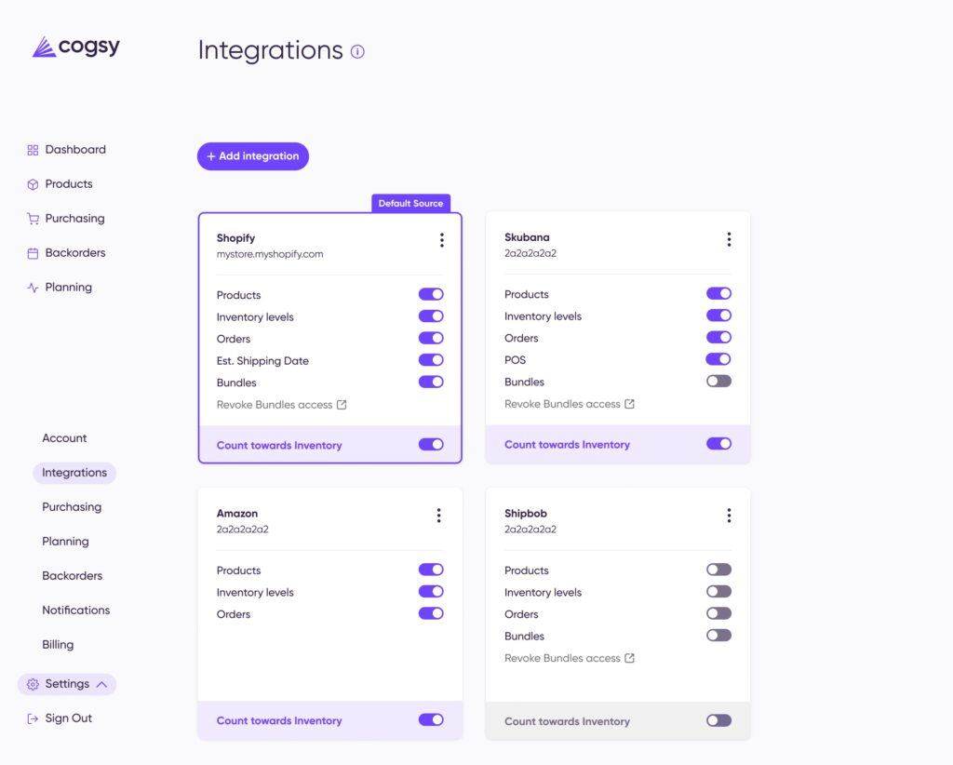Select Integrations settings item
The width and height of the screenshot is (953, 765).
(x=74, y=473)
